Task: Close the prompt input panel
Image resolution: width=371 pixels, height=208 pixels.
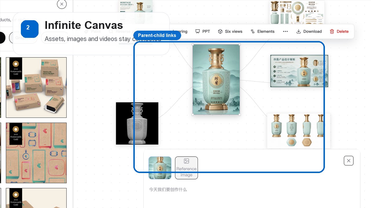Action: (x=349, y=161)
